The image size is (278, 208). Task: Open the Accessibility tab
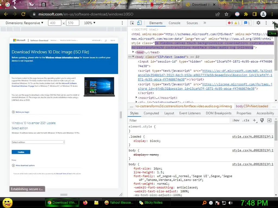(x=265, y=113)
